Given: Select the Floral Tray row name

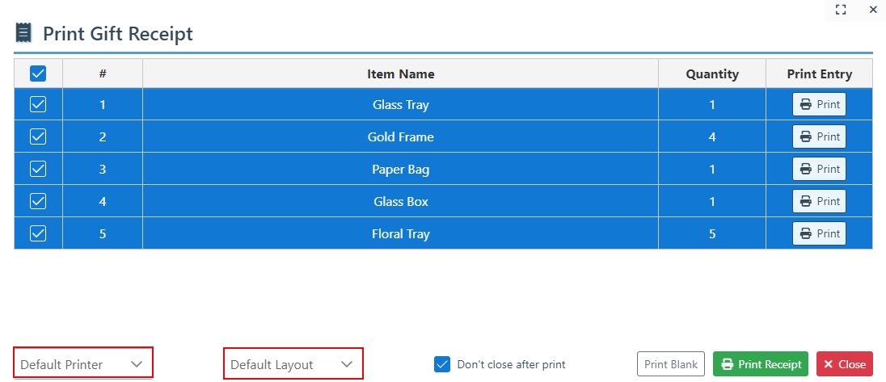Looking at the screenshot, I should pos(400,234).
